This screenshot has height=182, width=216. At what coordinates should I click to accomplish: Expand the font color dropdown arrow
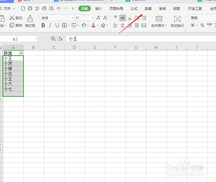click(98, 25)
